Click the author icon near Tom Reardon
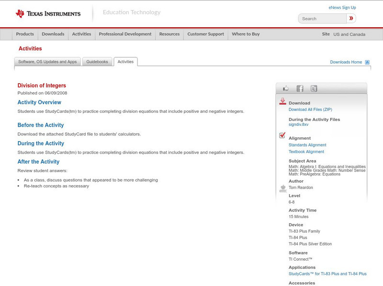Screen dimensions: 383x286 pyautogui.click(x=282, y=188)
